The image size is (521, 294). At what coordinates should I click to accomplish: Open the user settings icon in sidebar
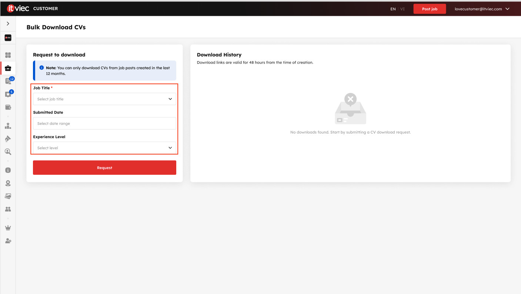[8, 241]
